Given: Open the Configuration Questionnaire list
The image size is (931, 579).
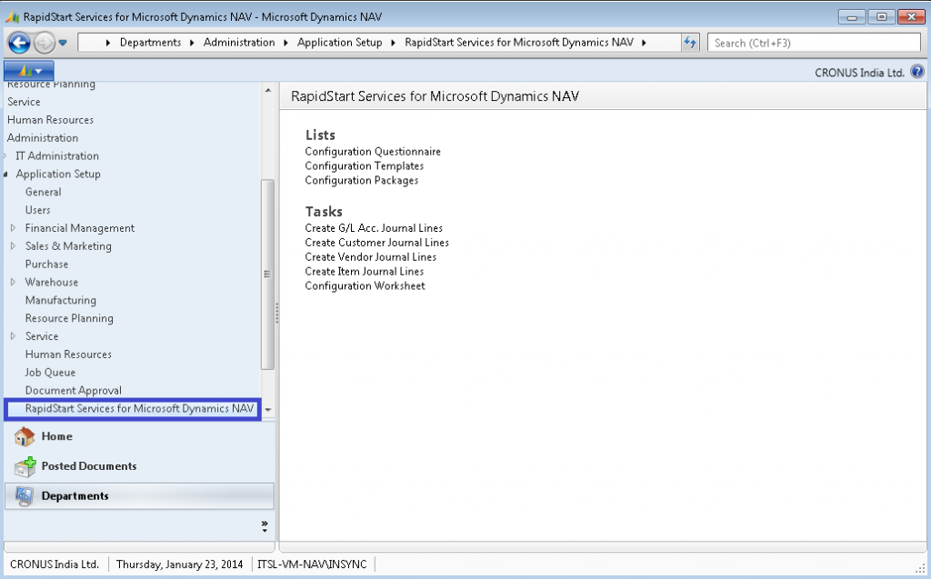Looking at the screenshot, I should [x=373, y=151].
